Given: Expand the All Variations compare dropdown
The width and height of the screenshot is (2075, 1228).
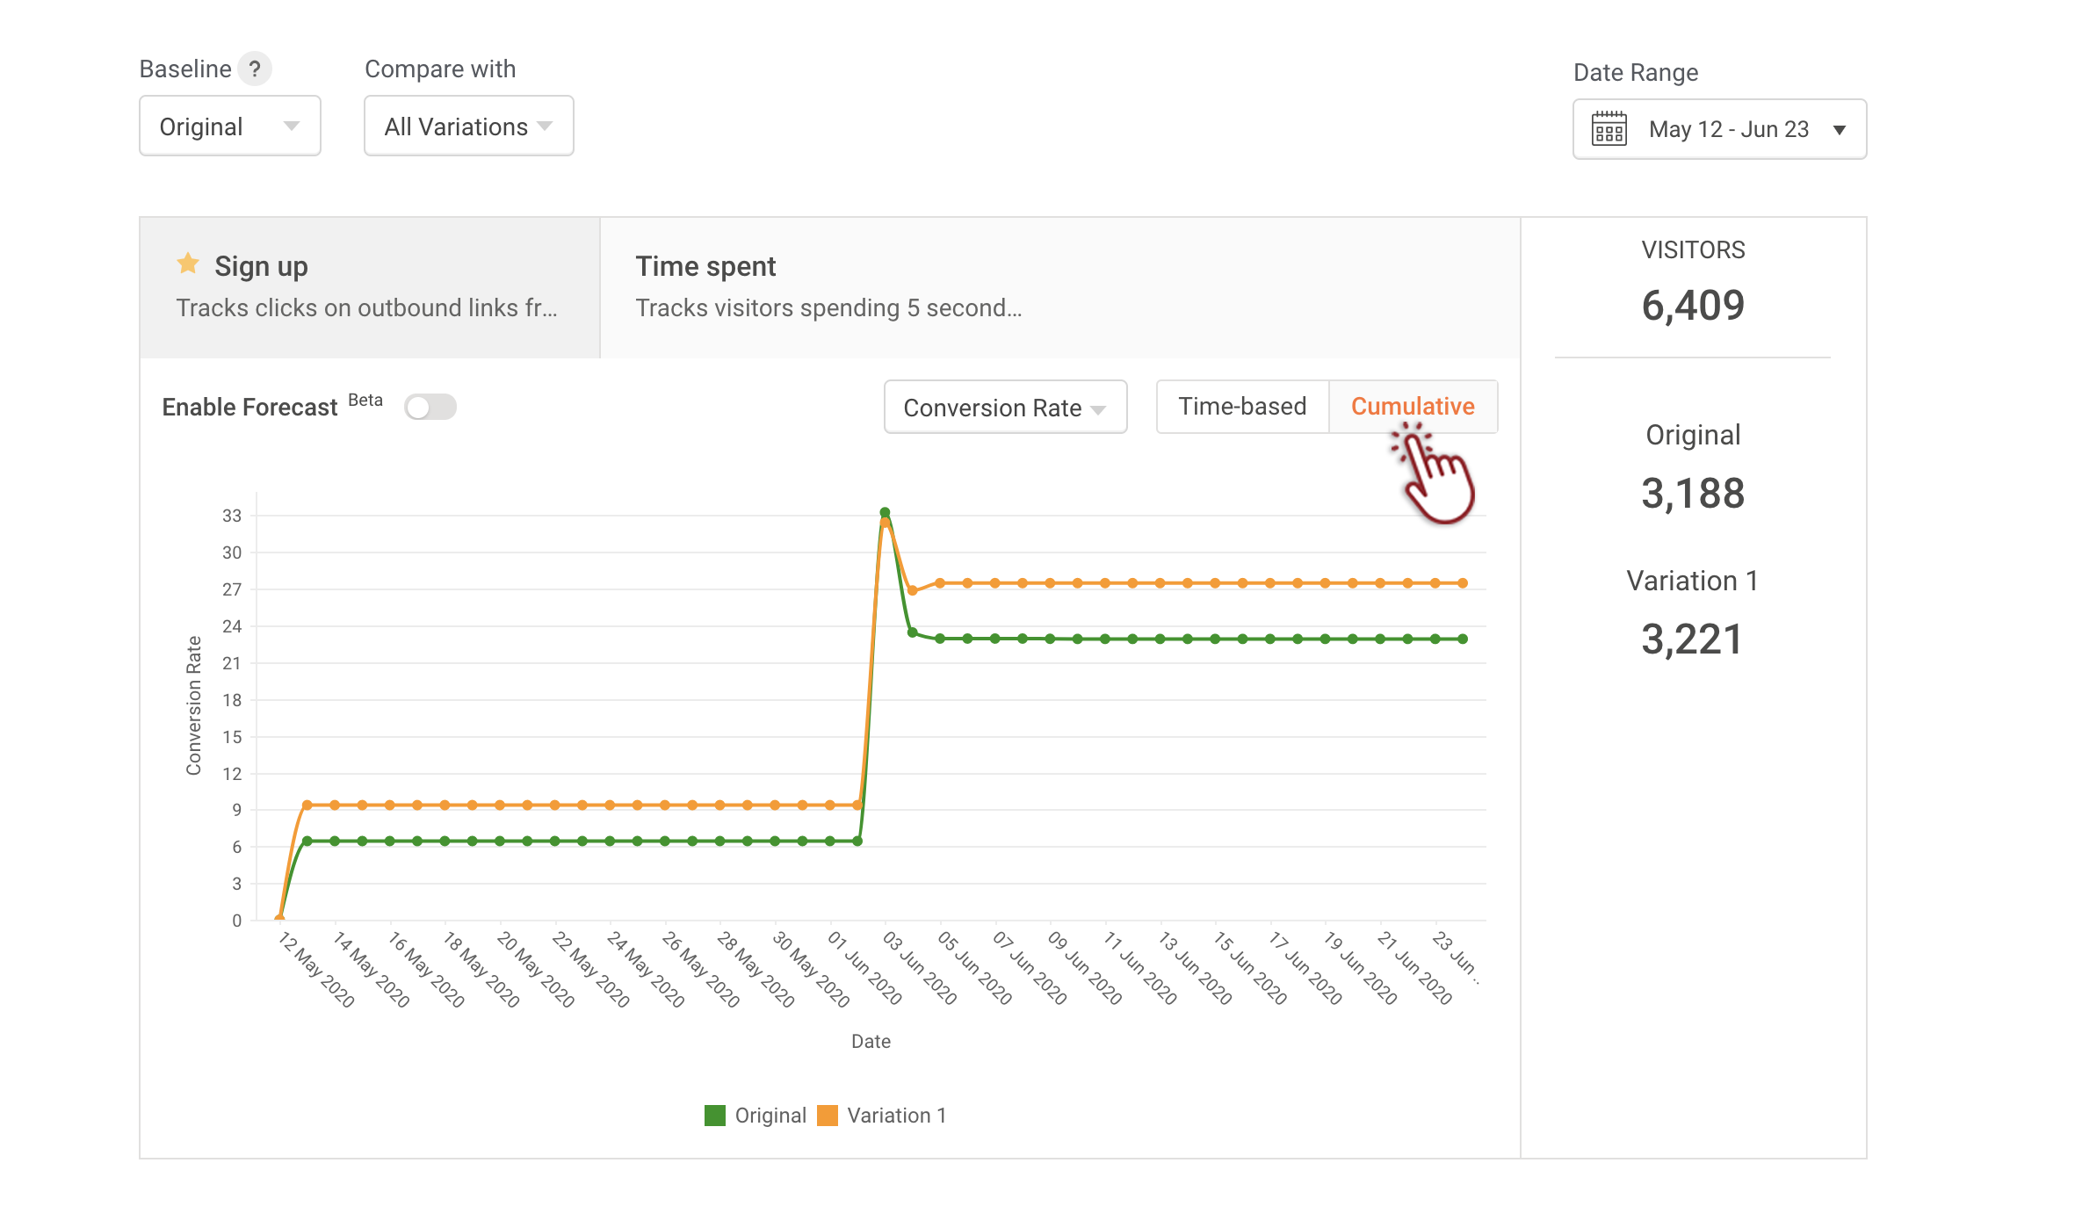Looking at the screenshot, I should click(x=468, y=126).
